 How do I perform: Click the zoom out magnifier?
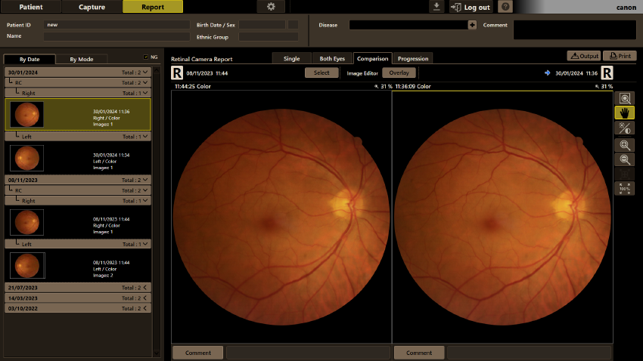[x=624, y=159]
